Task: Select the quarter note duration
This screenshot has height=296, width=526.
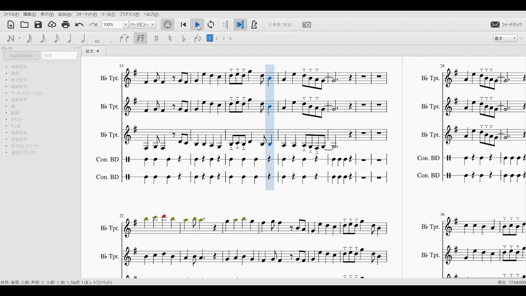Action: click(x=69, y=39)
